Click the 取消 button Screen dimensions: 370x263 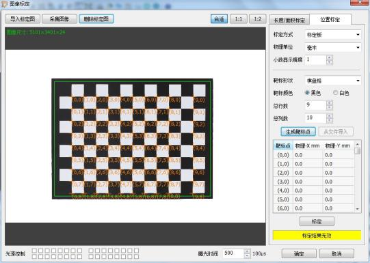pos(336,253)
